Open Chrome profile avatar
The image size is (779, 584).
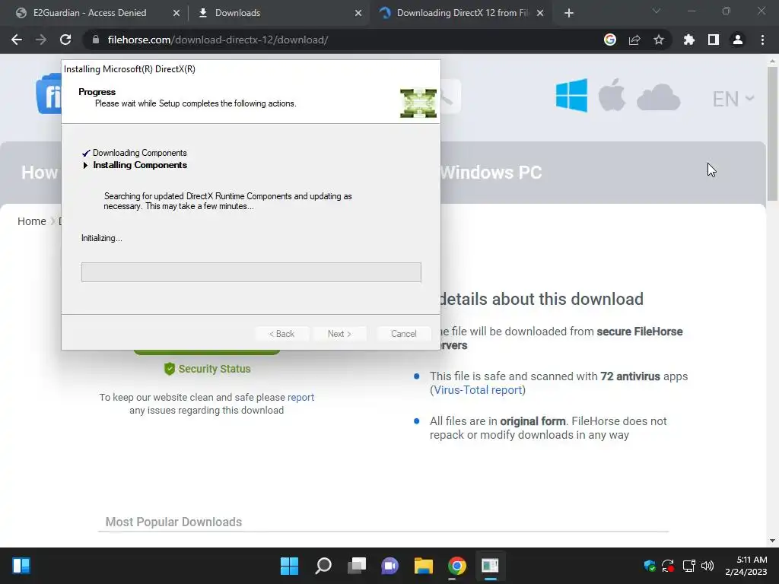(x=738, y=40)
